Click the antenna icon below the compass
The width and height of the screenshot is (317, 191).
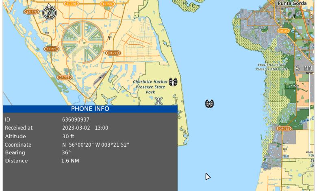[x=47, y=33]
